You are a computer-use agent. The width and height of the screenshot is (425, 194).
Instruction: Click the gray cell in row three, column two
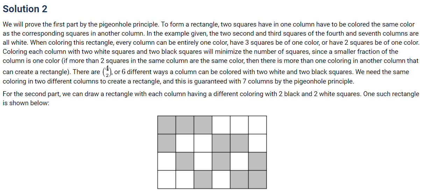[185, 161]
